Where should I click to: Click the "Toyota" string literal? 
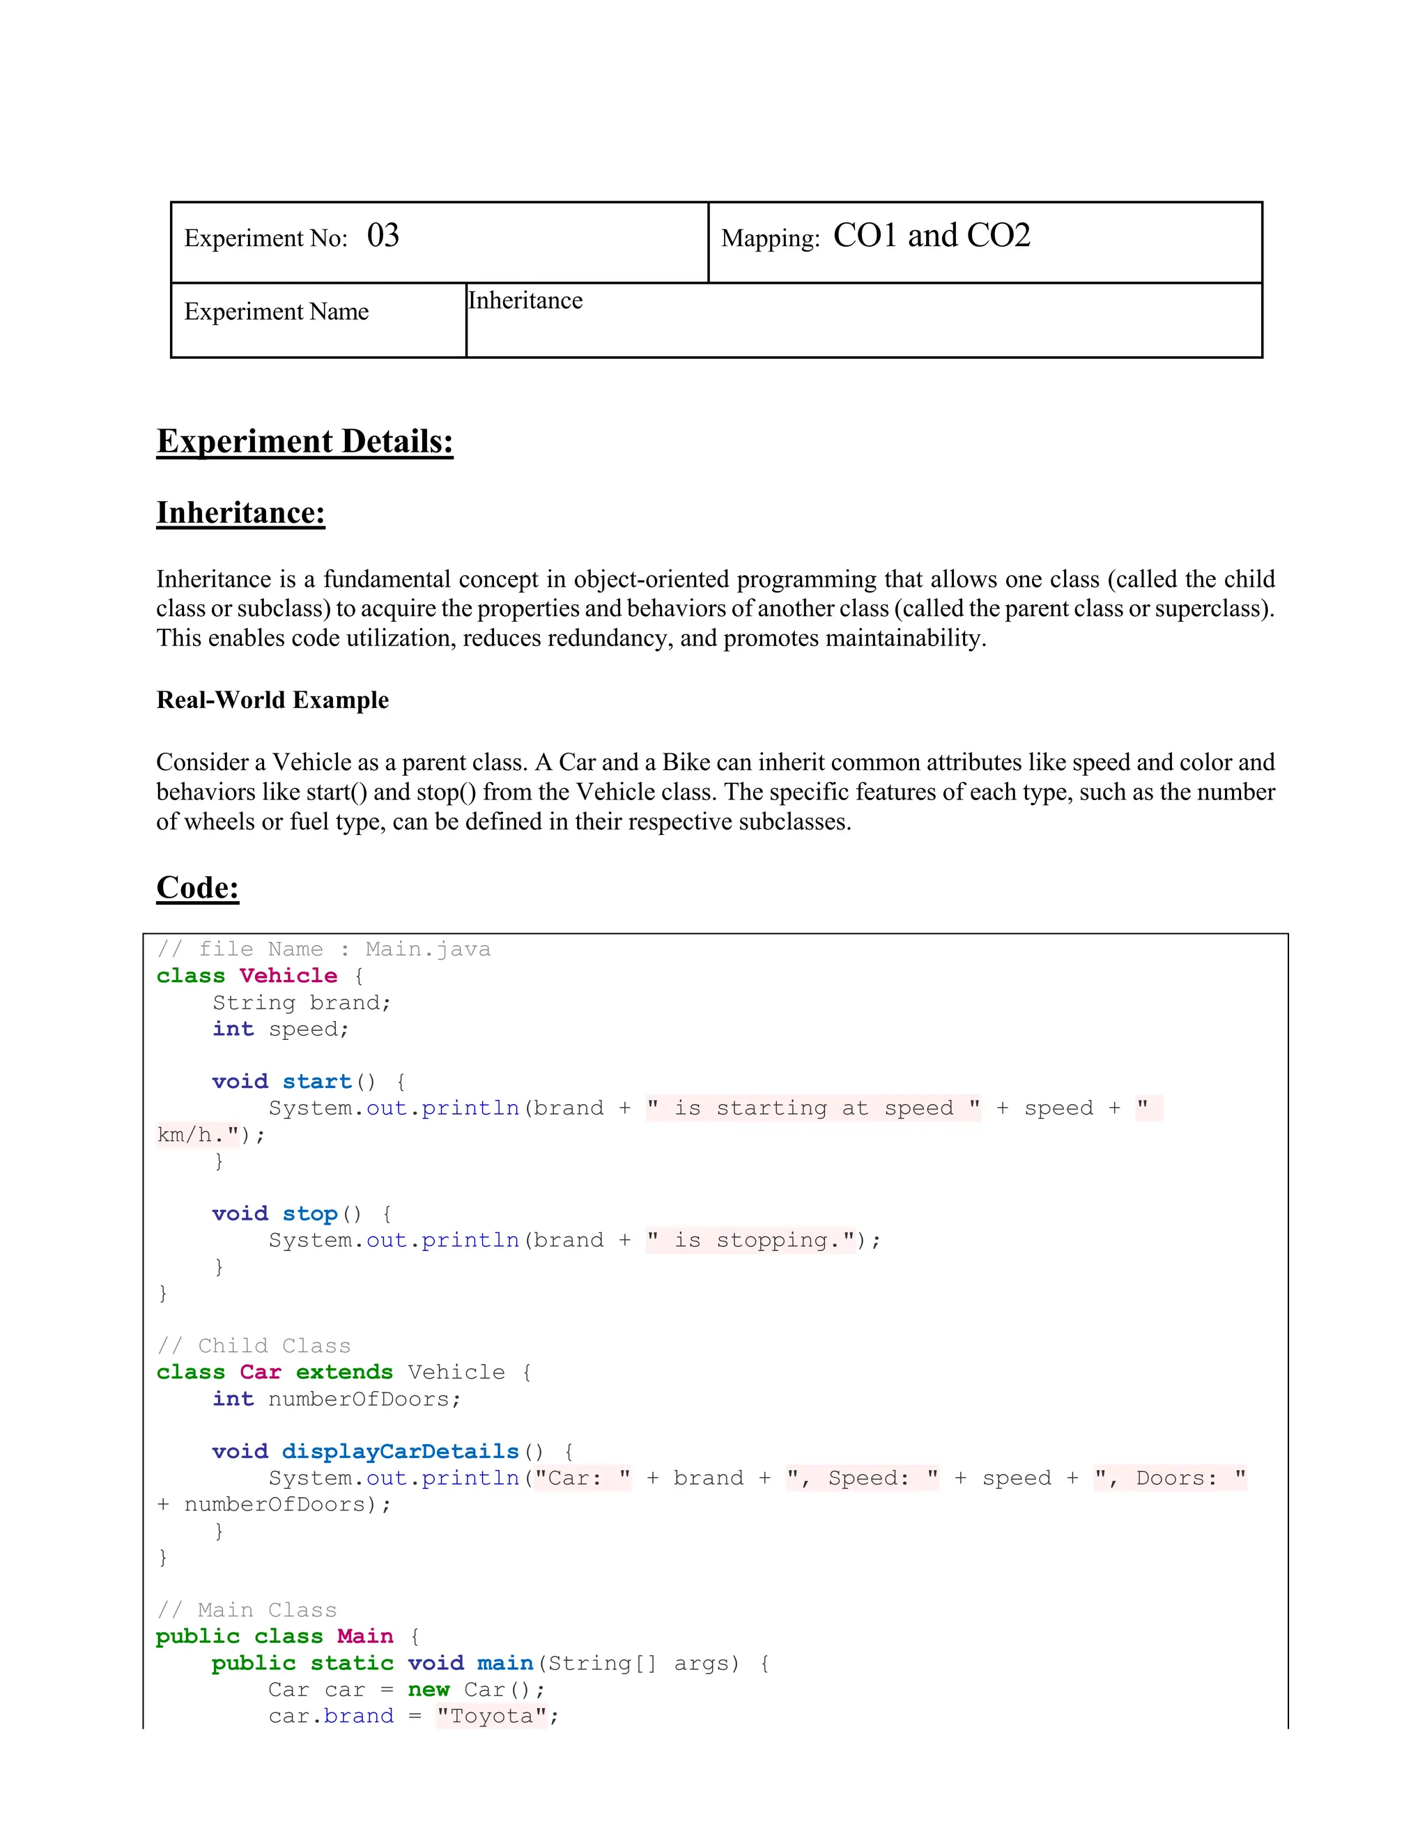click(x=491, y=1716)
